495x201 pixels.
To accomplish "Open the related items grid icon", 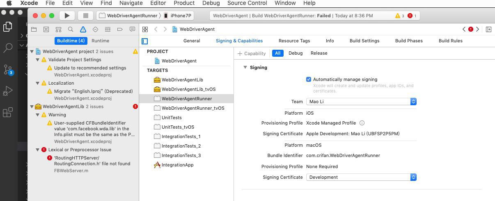I will [x=145, y=29].
